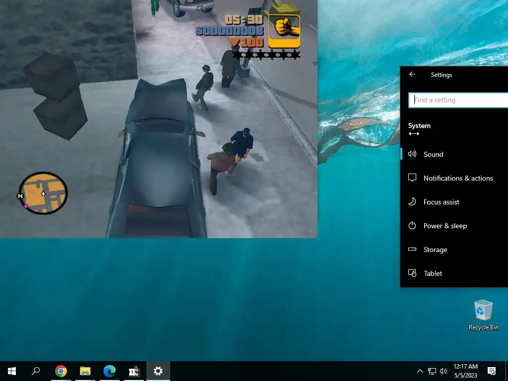Open the volume tray icon
The width and height of the screenshot is (508, 381).
(444, 371)
